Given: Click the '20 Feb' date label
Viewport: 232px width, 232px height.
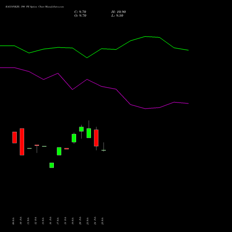Looking at the screenshot, I should coord(80,220).
